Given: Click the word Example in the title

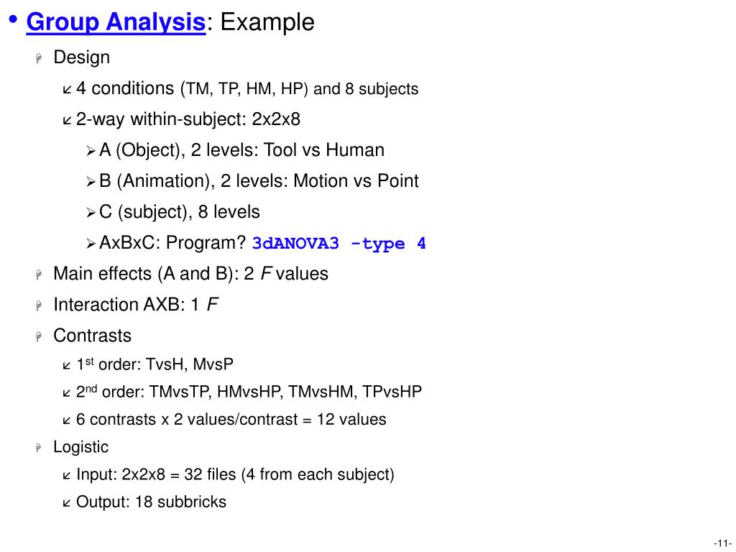Looking at the screenshot, I should click(267, 22).
